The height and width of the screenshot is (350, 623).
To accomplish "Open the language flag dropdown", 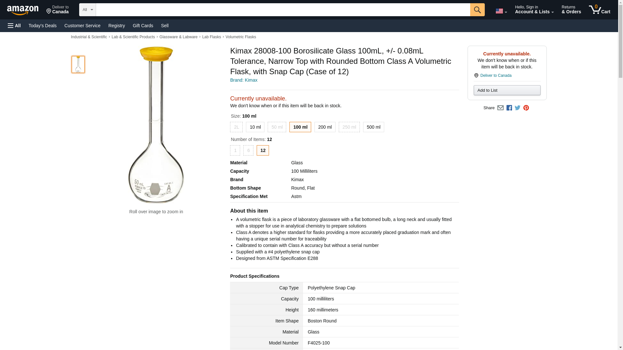I will [501, 11].
